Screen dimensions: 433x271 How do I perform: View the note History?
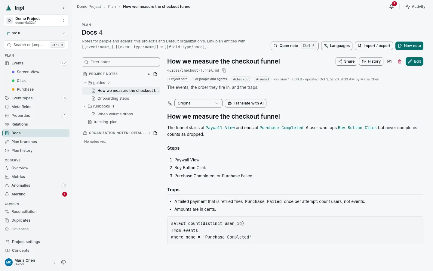(371, 61)
